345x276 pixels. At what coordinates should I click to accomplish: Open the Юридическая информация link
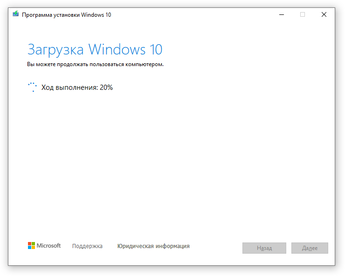[153, 246]
